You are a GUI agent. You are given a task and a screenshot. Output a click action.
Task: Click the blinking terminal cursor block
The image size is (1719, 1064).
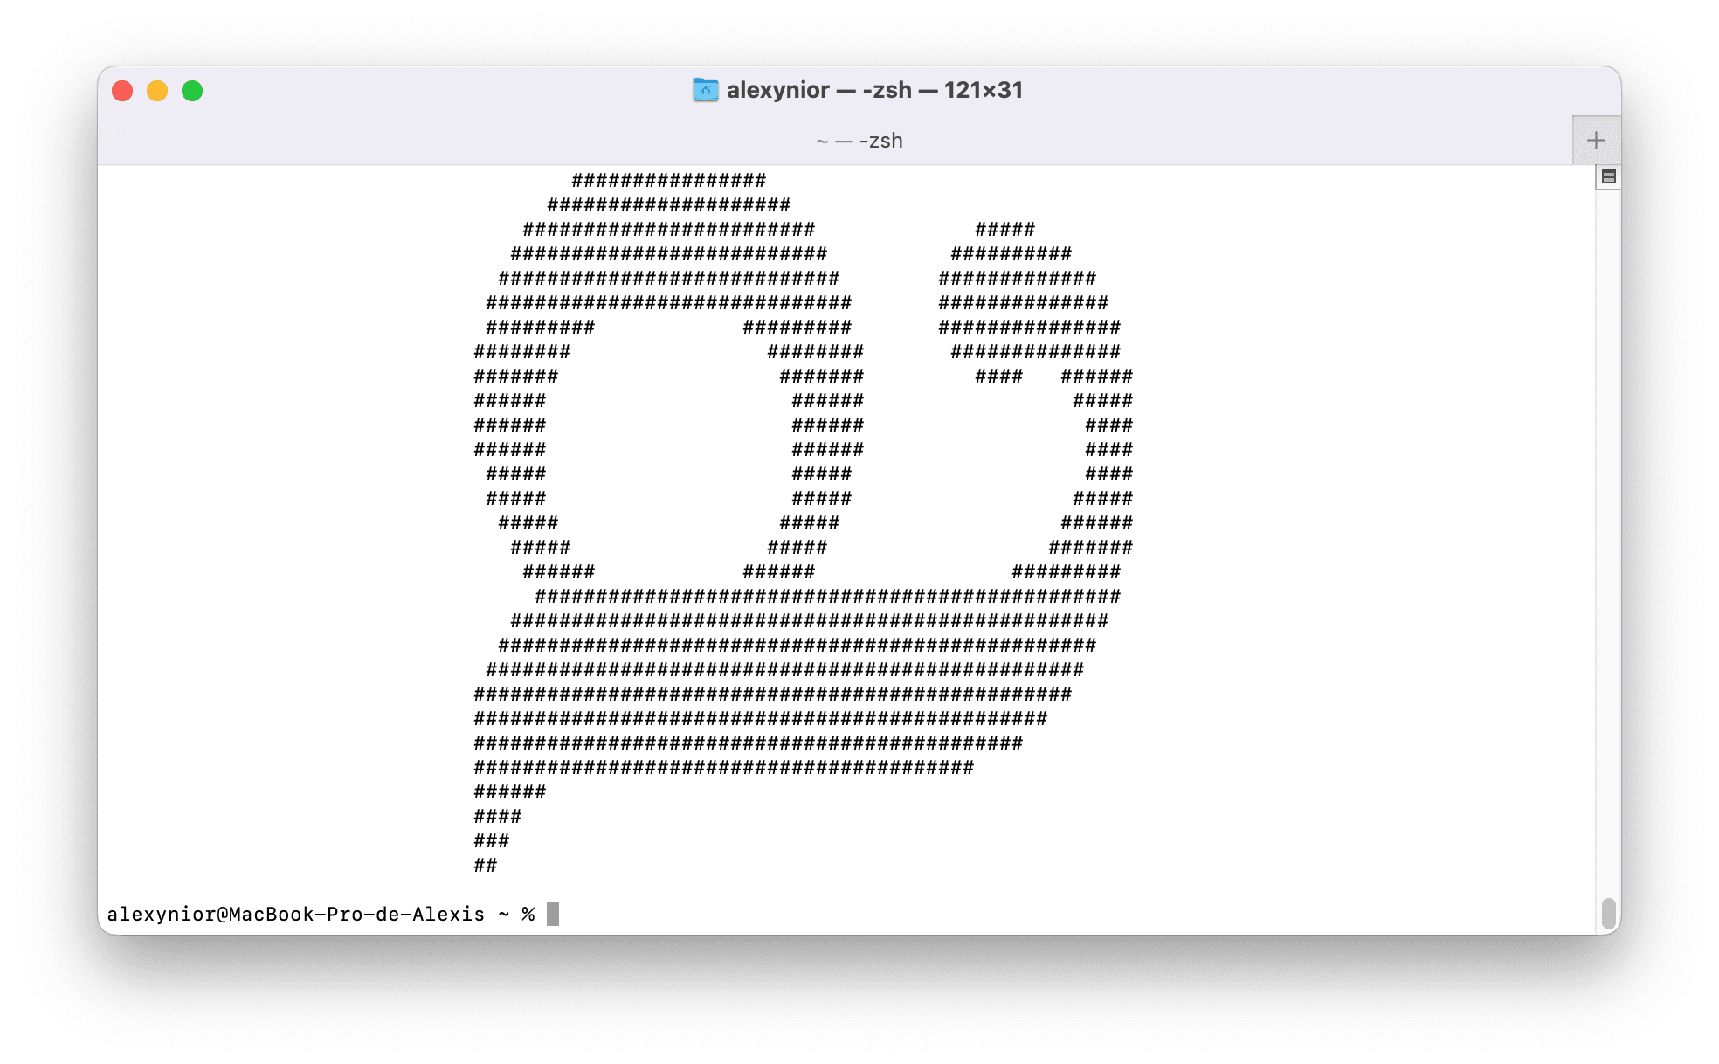(x=553, y=913)
